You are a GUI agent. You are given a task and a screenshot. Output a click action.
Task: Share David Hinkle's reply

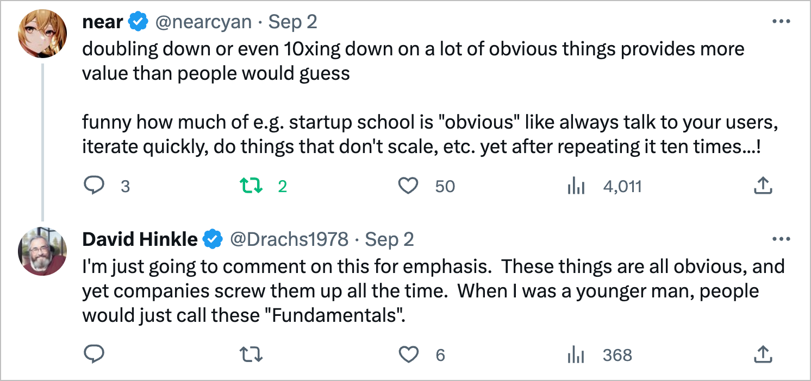coord(763,355)
